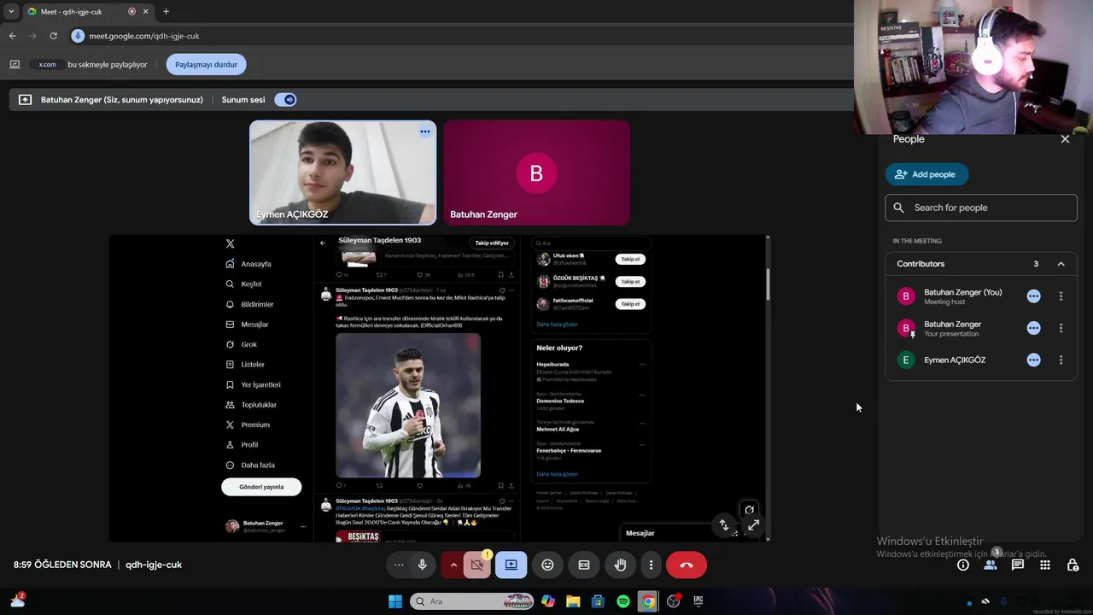Open host controls lock icon
This screenshot has width=1093, height=615.
[x=1073, y=565]
